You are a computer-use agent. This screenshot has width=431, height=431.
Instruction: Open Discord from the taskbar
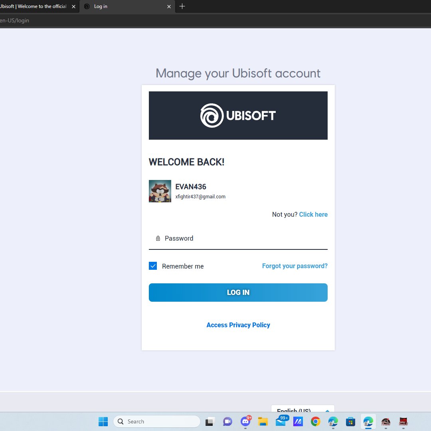245,421
